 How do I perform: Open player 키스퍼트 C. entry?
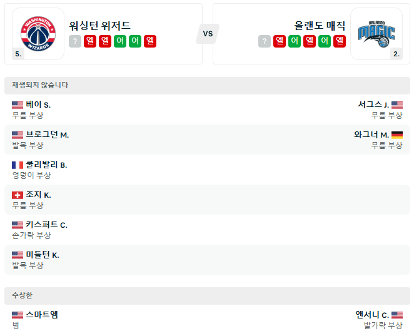pos(46,225)
